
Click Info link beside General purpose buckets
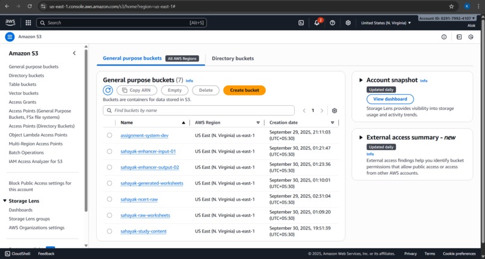[x=190, y=81]
